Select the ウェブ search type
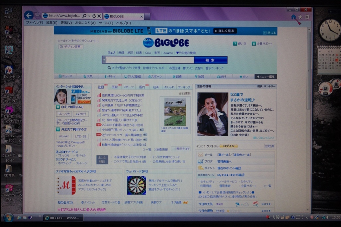This screenshot has height=227, width=341. [x=112, y=53]
